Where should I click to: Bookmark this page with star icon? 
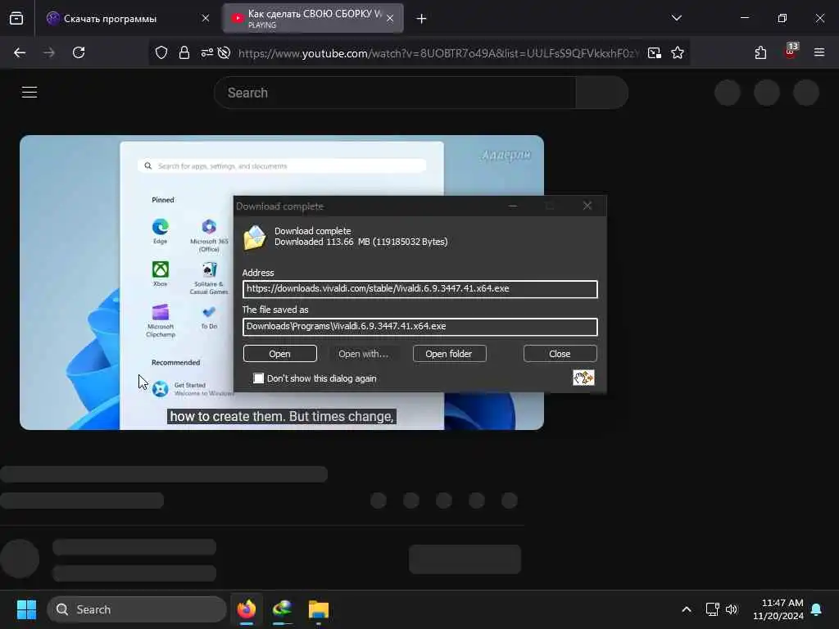pos(678,53)
